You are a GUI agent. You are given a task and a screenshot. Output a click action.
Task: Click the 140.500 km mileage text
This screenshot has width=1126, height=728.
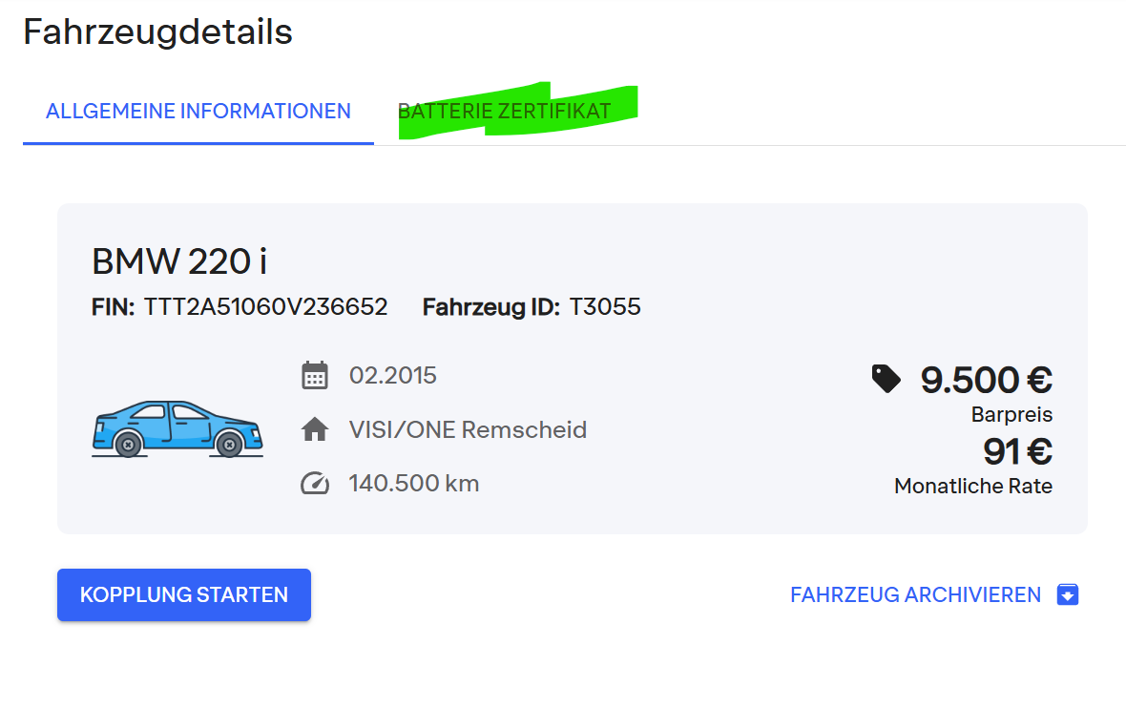[414, 484]
